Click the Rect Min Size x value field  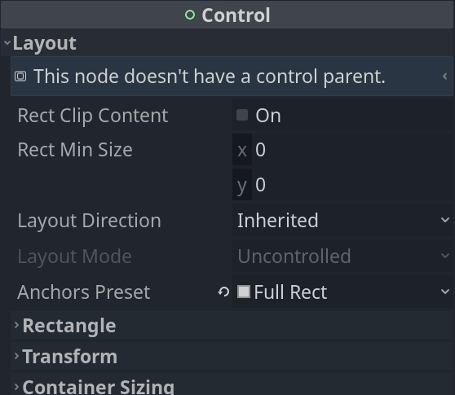tap(352, 150)
